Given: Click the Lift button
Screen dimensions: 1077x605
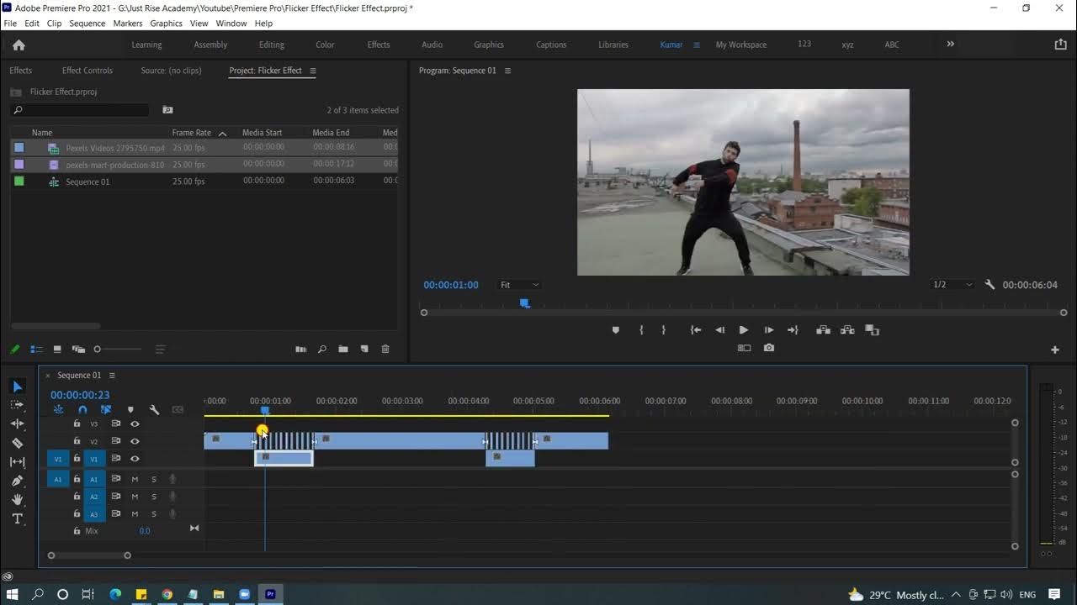Looking at the screenshot, I should [x=823, y=330].
